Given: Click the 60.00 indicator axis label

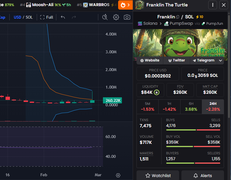Looking at the screenshot, I should [111, 137].
